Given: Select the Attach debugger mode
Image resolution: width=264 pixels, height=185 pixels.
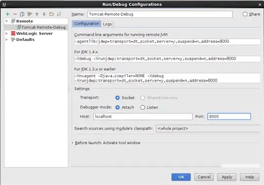Looking at the screenshot, I should click(x=117, y=107).
